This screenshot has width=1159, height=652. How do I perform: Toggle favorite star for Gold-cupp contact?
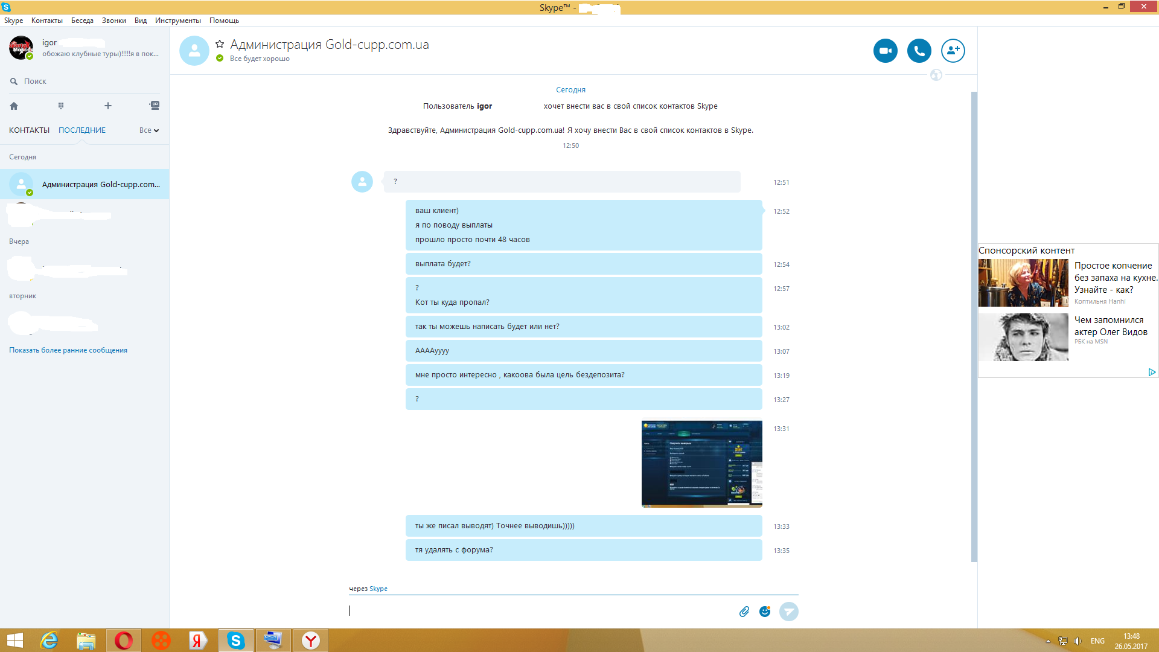220,44
